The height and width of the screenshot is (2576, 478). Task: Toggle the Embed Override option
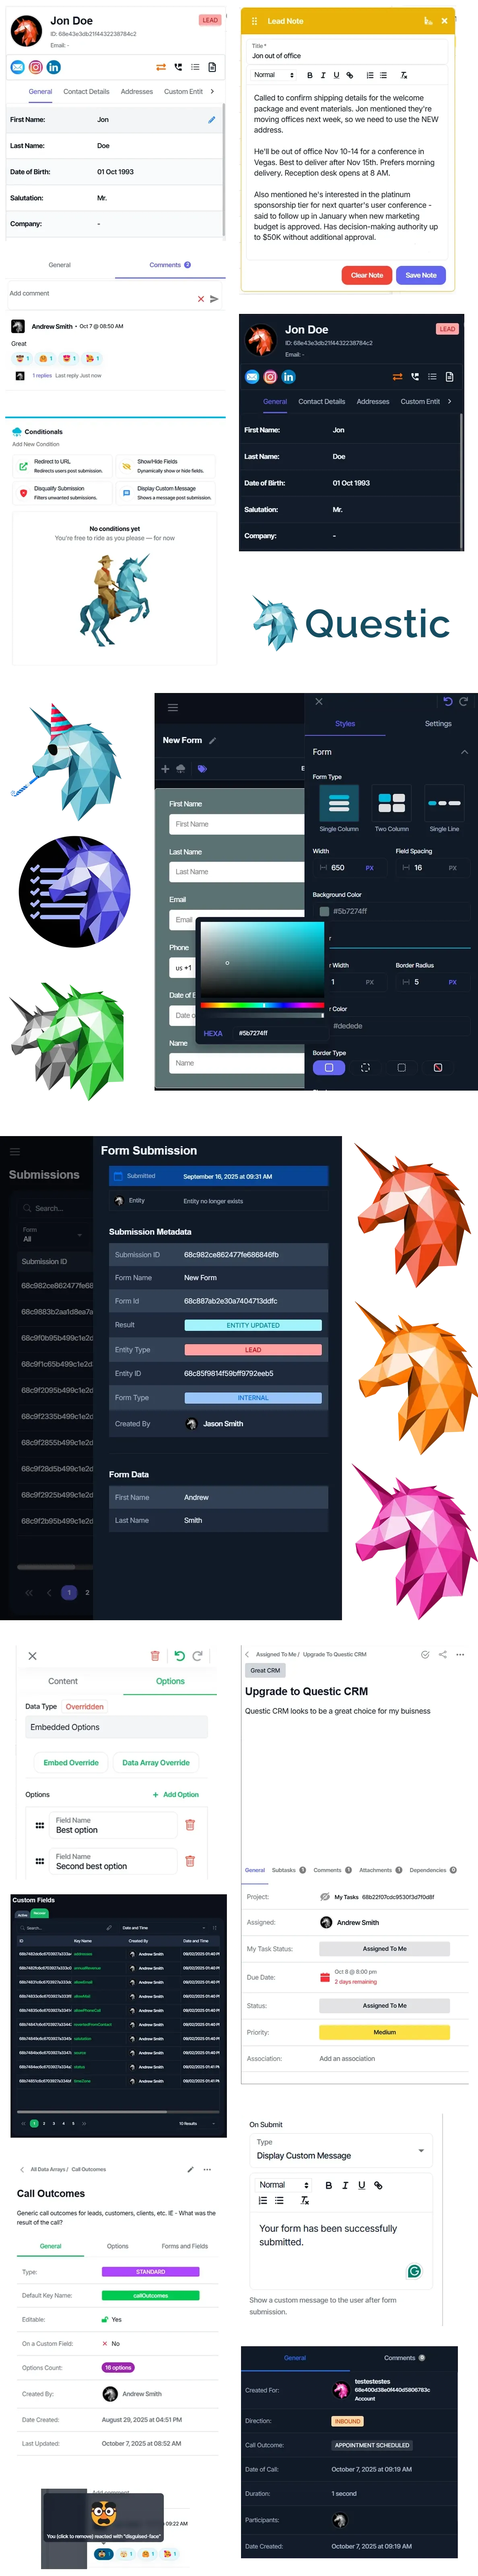pyautogui.click(x=71, y=1763)
